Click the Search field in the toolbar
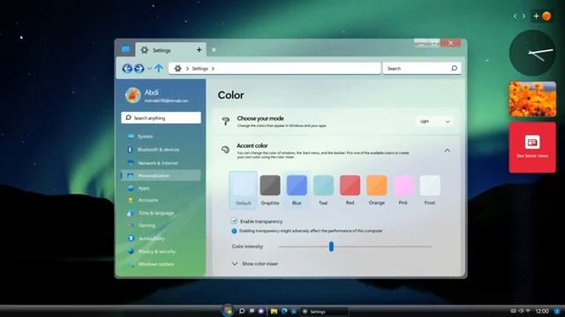565x317 pixels. click(422, 69)
